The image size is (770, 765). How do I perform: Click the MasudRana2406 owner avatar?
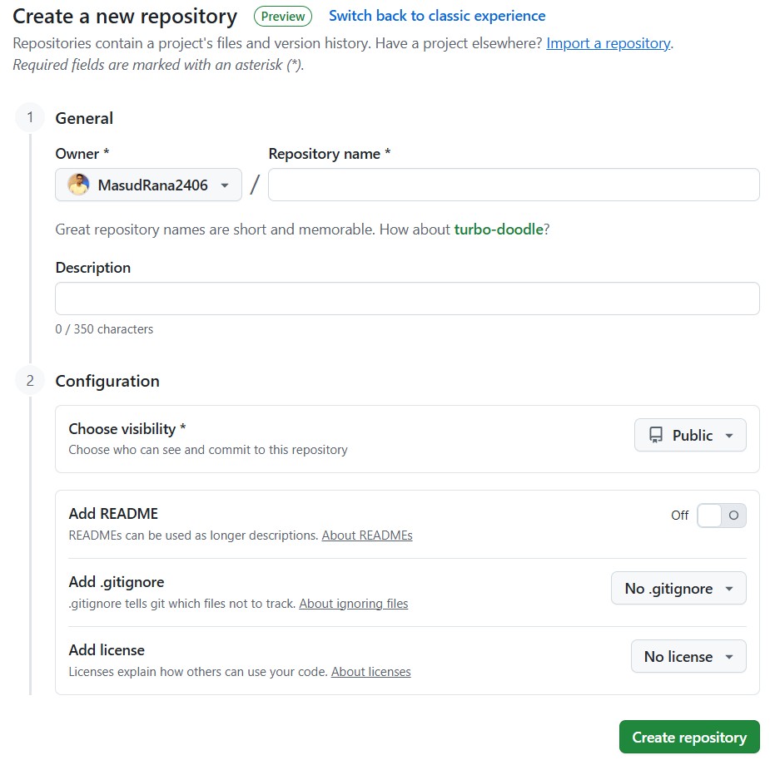[78, 185]
